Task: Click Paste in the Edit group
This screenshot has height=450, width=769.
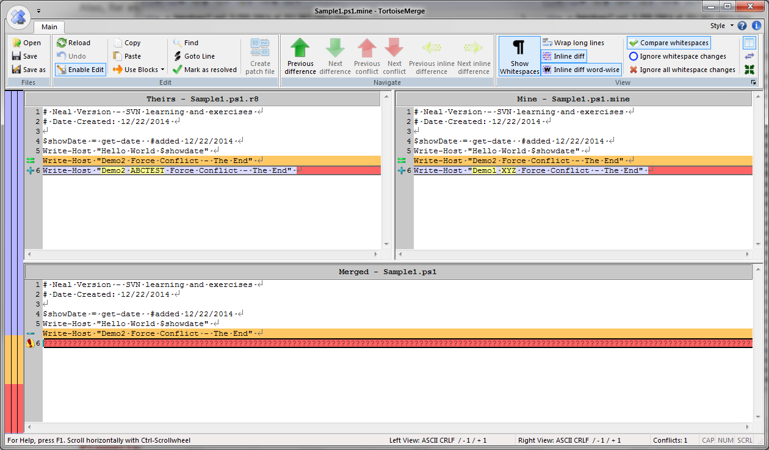Action: pos(127,56)
